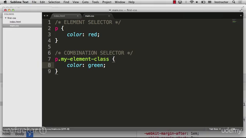Open Spotlight search magnifier
This screenshot has height=138, width=246.
coord(234,2)
